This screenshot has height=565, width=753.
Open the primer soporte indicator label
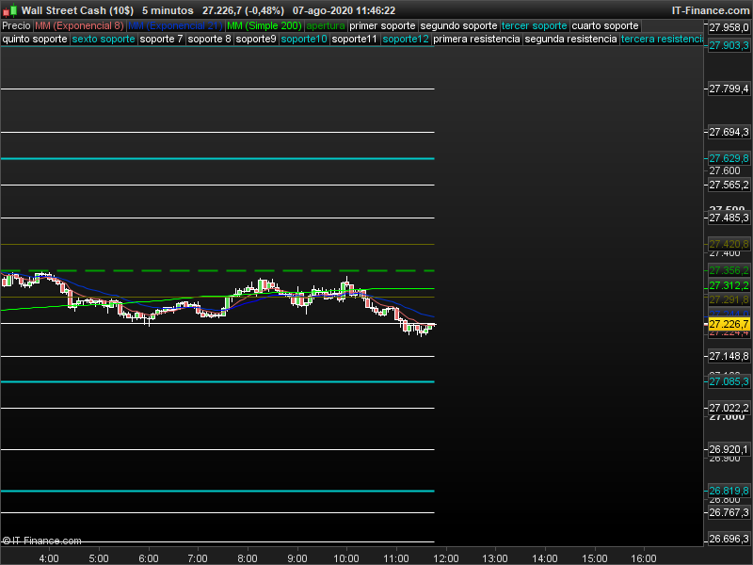(382, 25)
